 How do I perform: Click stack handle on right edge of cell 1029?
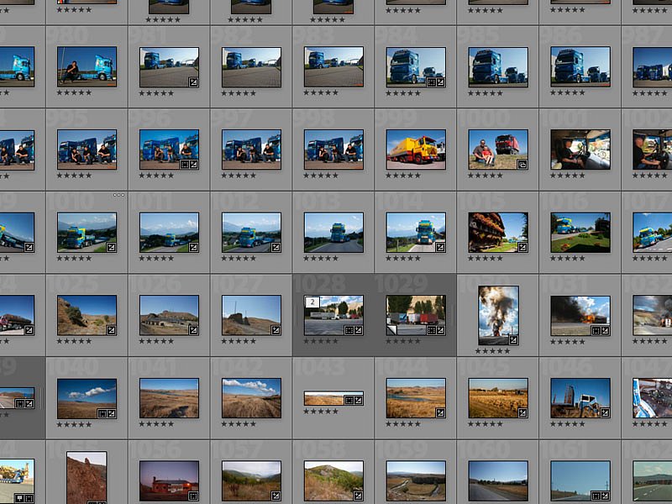tap(454, 315)
